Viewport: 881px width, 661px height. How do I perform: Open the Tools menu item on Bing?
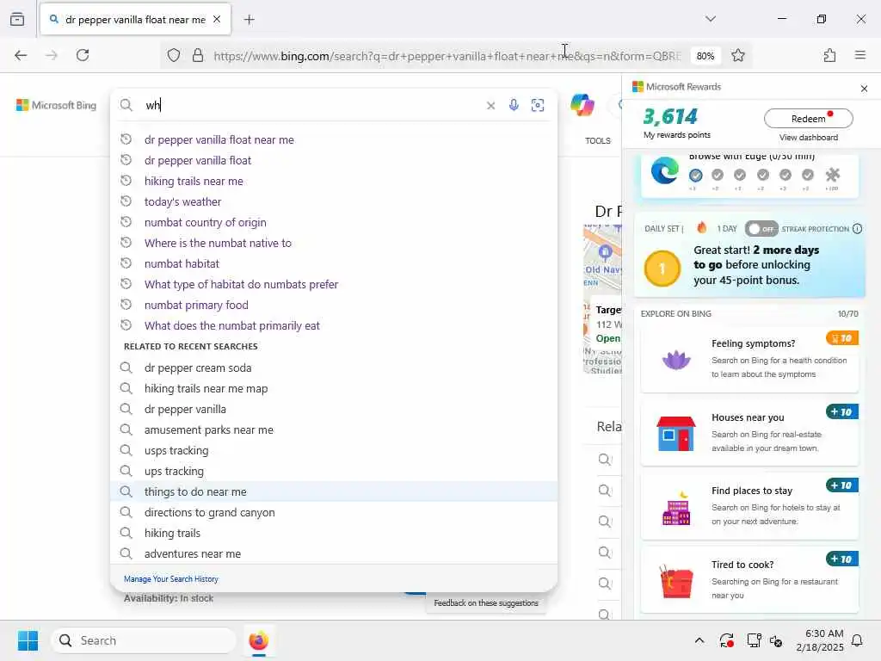coord(597,140)
